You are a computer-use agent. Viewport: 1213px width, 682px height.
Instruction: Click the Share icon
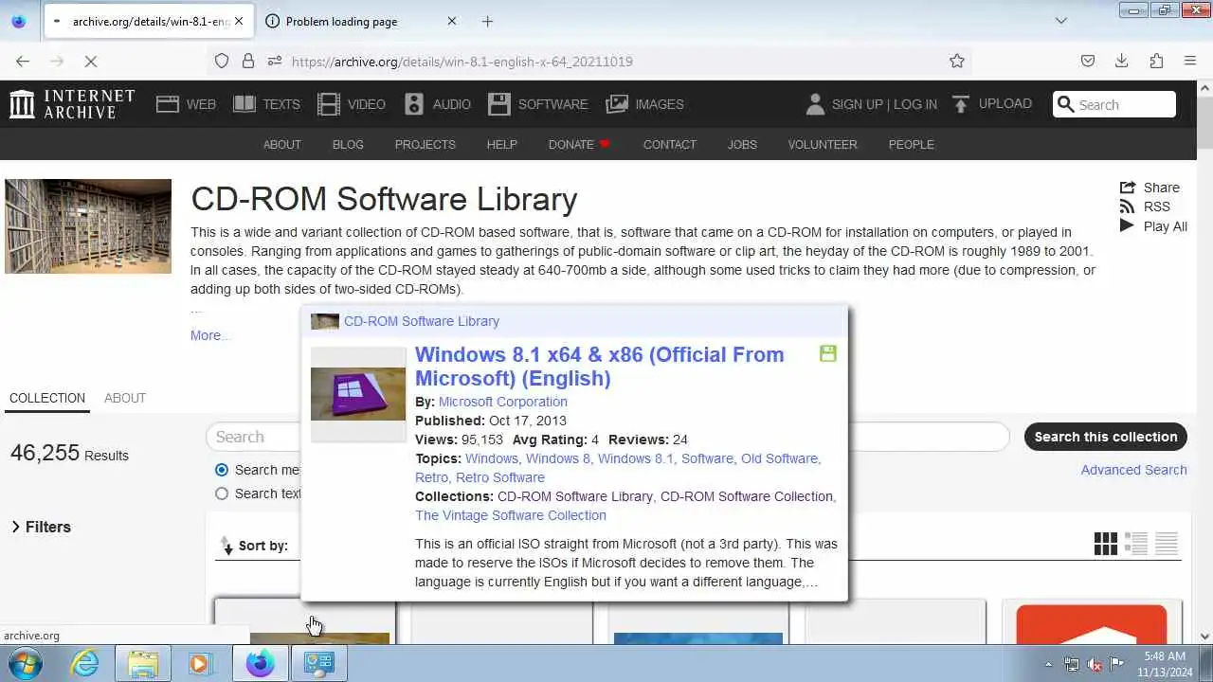point(1127,188)
